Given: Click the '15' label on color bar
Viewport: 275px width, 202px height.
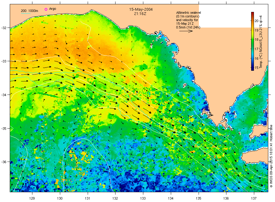Looking at the screenshot, I should click(256, 68).
